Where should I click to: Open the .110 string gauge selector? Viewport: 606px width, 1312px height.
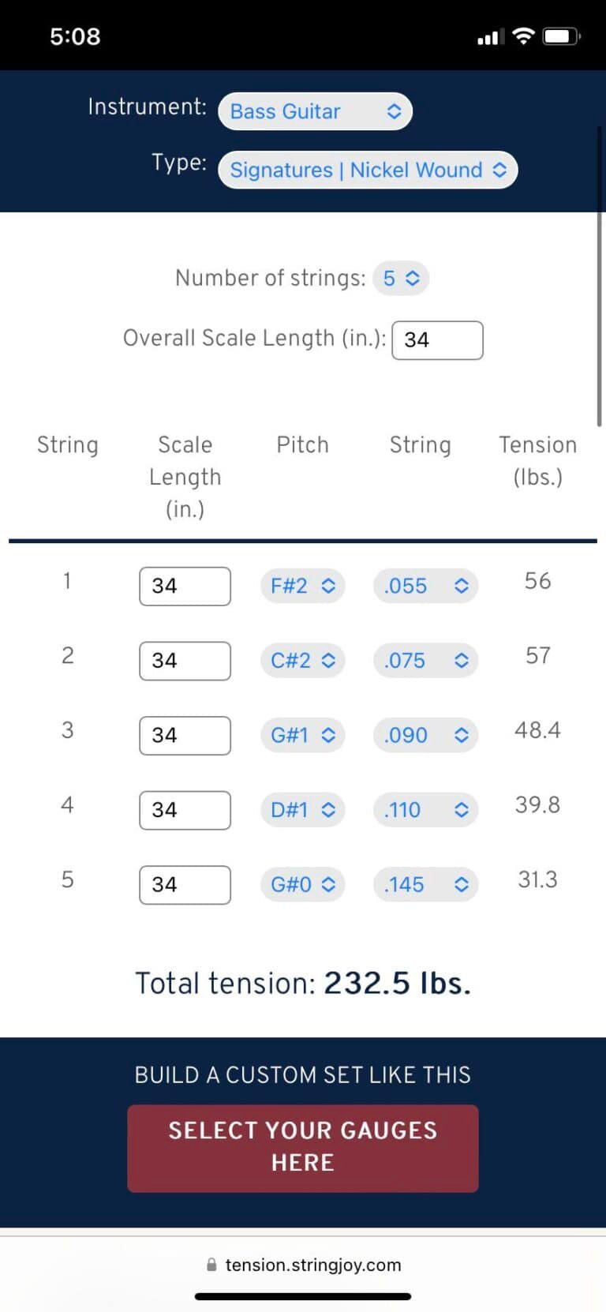click(x=425, y=810)
